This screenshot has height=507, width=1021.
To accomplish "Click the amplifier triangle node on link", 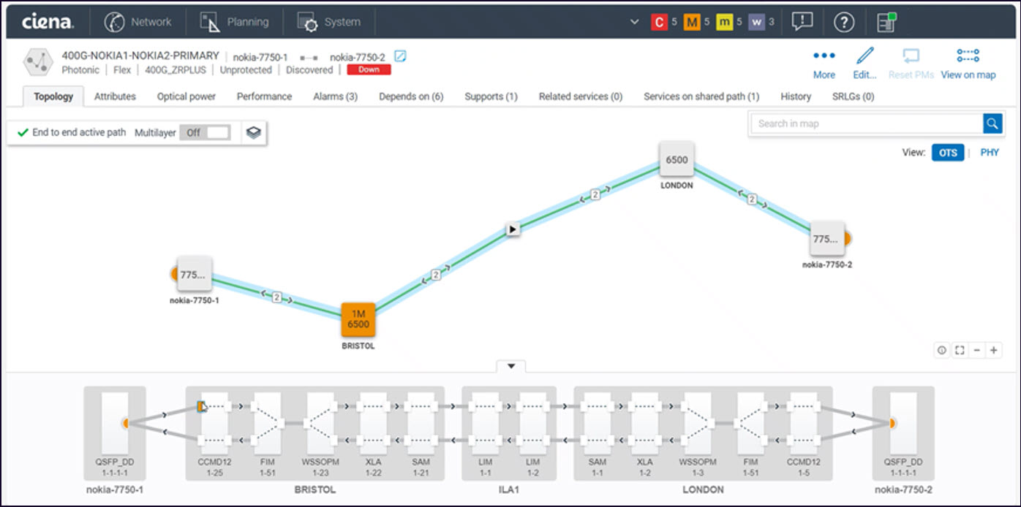I will 513,229.
